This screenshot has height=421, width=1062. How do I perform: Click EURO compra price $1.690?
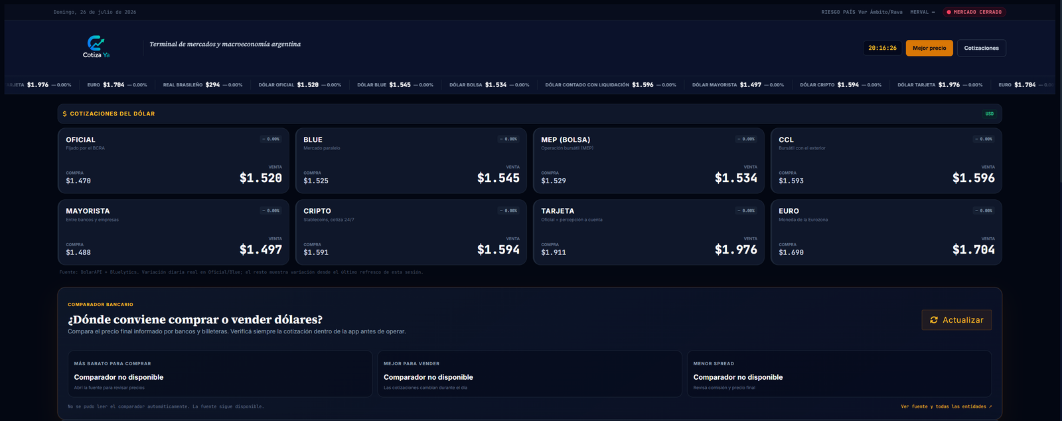[791, 252]
